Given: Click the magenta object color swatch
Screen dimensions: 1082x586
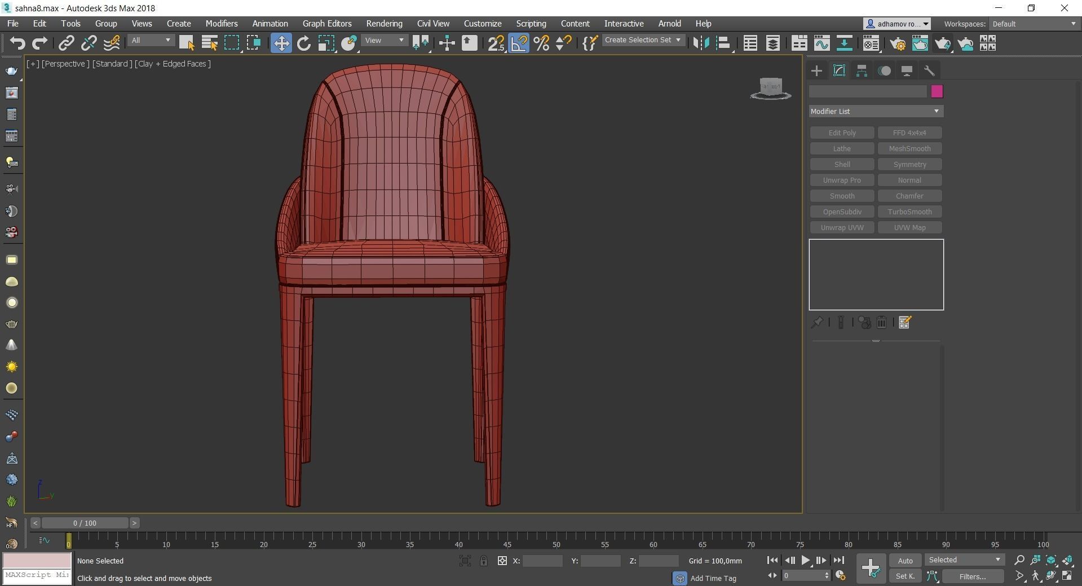Looking at the screenshot, I should pyautogui.click(x=937, y=91).
